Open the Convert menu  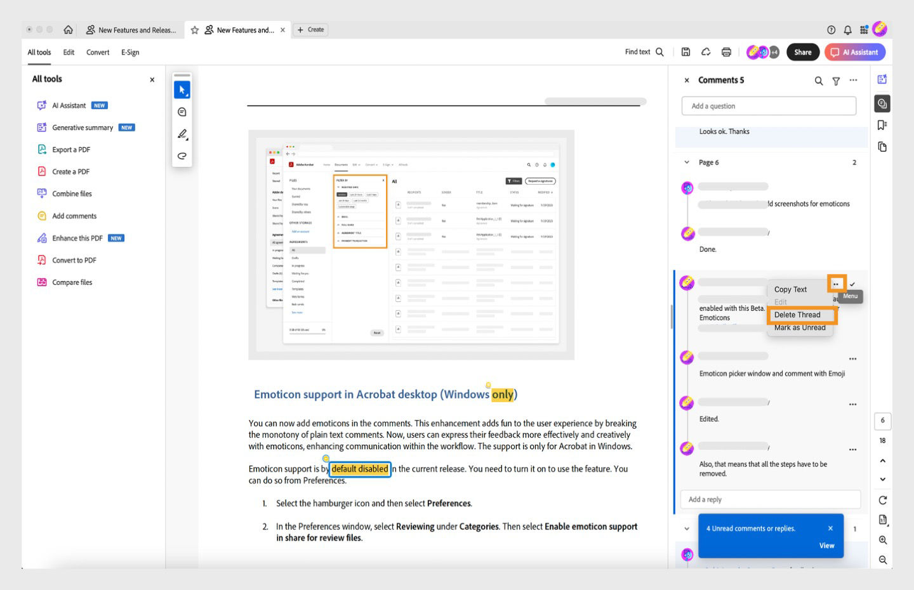tap(98, 52)
